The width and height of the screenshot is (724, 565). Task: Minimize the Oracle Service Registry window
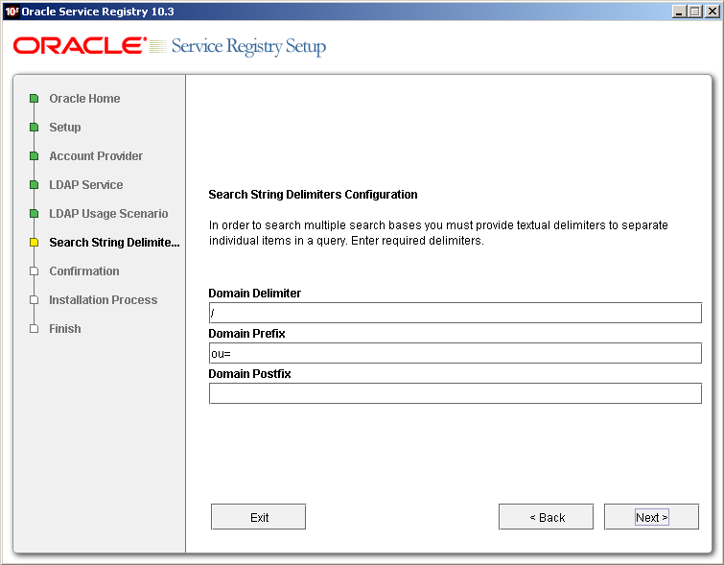(678, 12)
